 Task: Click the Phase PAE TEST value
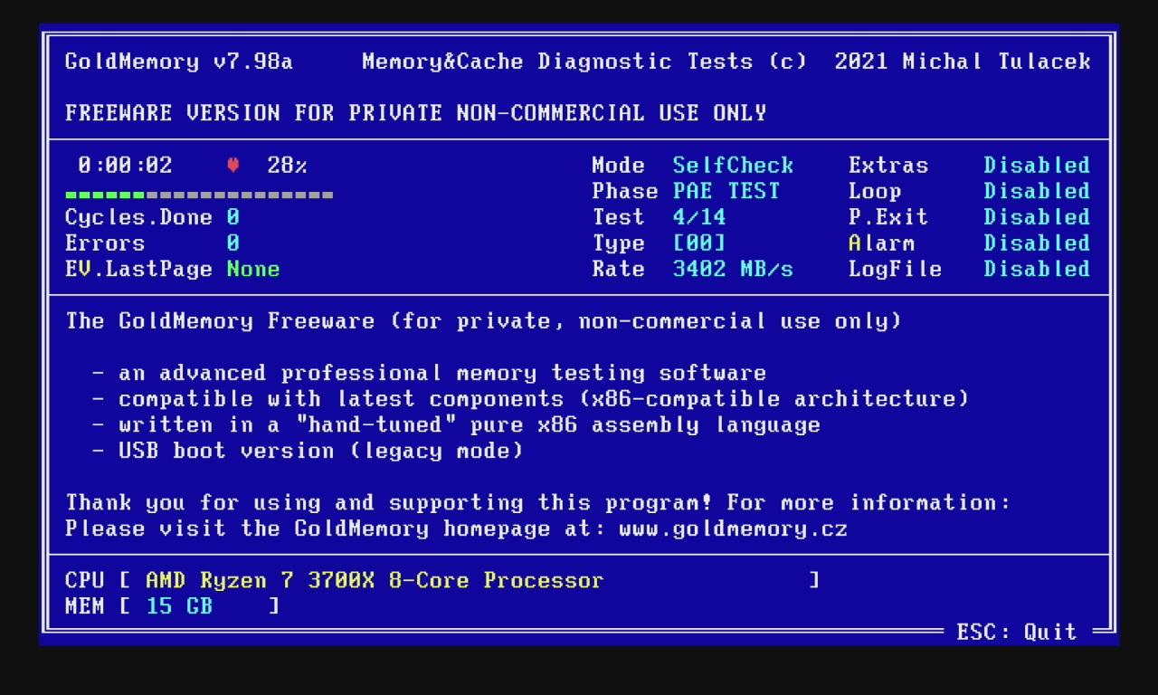point(726,191)
